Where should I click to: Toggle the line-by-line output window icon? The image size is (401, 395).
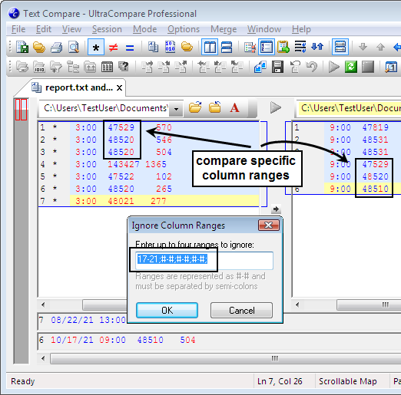pos(340,47)
